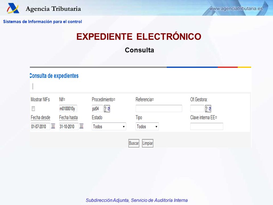Click the Fecha desde underlined label
This screenshot has height=205, width=273.
pyautogui.click(x=40, y=118)
